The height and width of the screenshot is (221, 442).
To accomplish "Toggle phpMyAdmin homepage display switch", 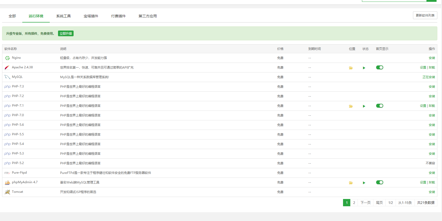I will (380, 182).
